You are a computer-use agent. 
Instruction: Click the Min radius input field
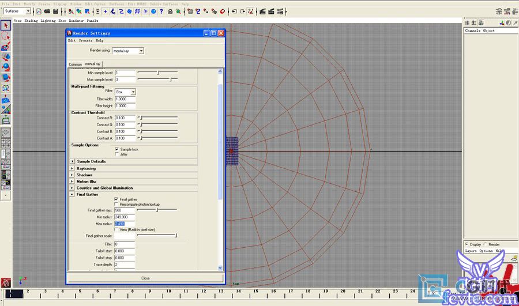(125, 217)
